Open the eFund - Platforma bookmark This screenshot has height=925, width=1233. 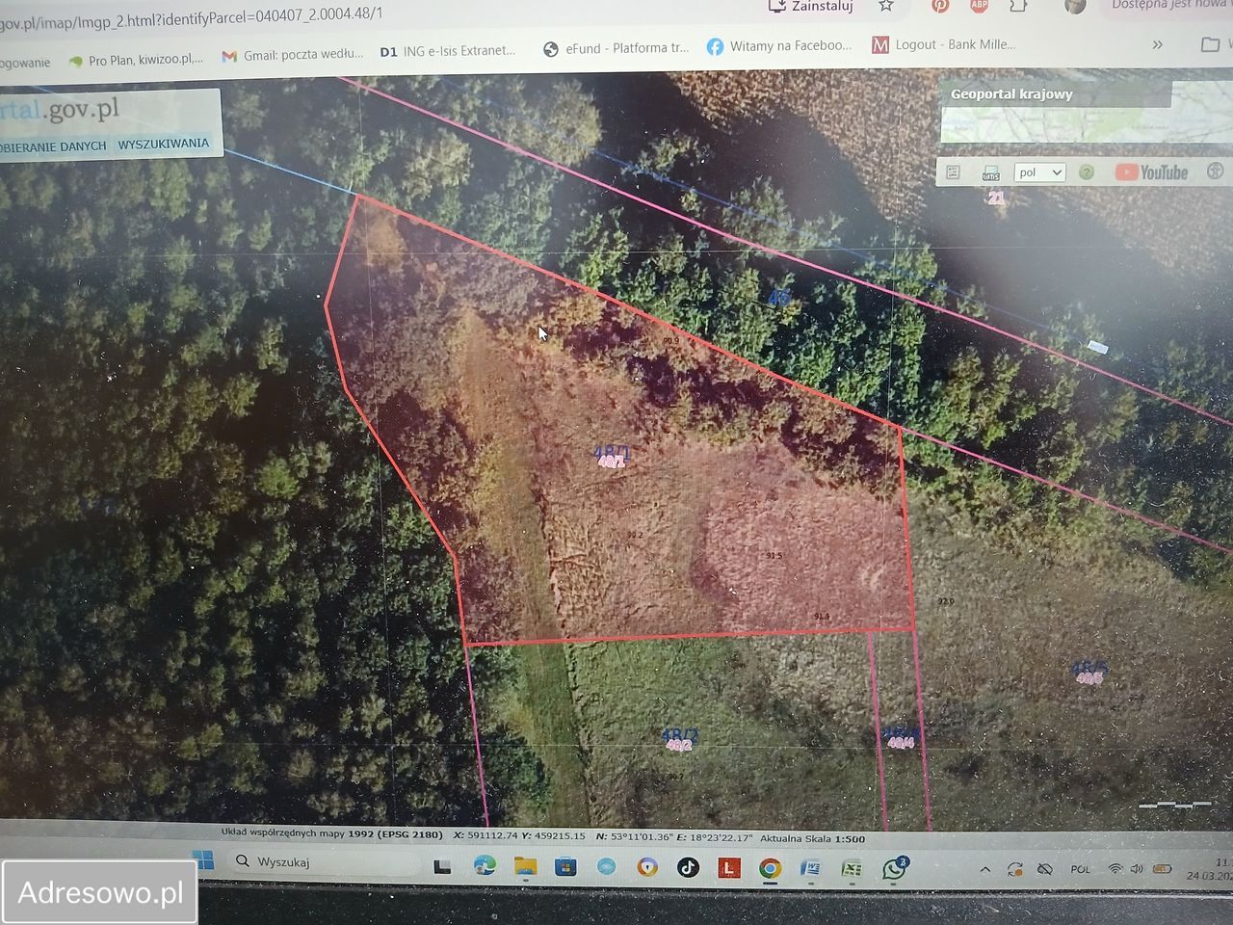(616, 48)
